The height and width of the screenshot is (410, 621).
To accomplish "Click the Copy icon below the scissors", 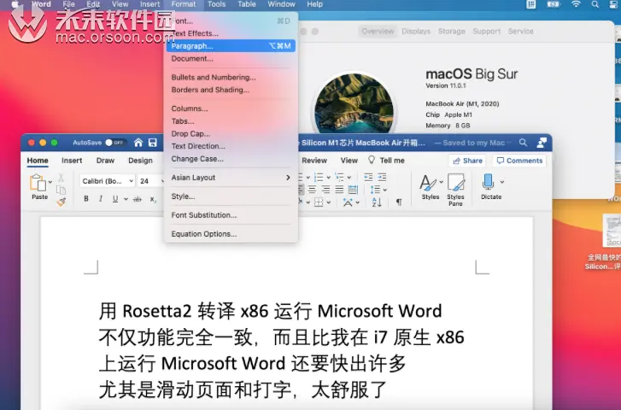I will point(61,190).
